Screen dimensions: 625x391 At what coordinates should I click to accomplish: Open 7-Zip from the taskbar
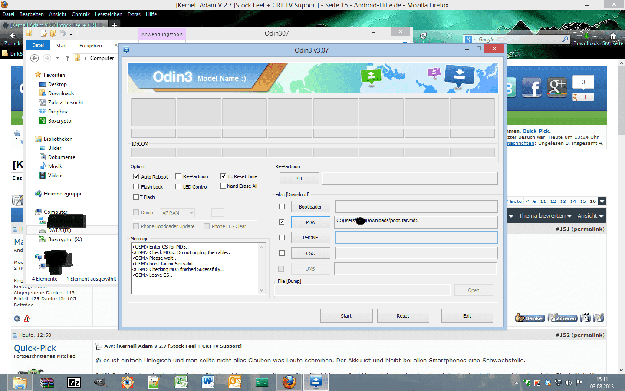tap(74, 382)
